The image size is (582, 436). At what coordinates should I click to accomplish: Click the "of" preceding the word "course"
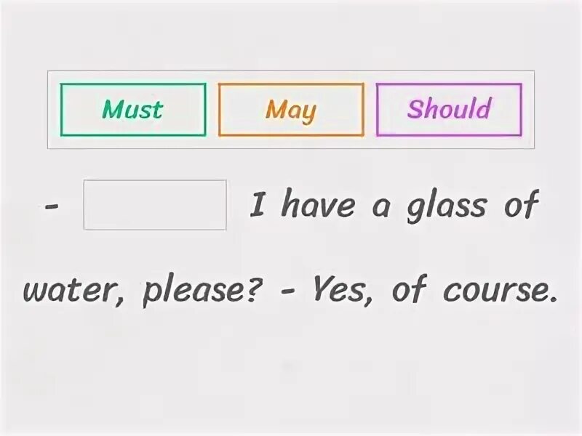(x=407, y=288)
